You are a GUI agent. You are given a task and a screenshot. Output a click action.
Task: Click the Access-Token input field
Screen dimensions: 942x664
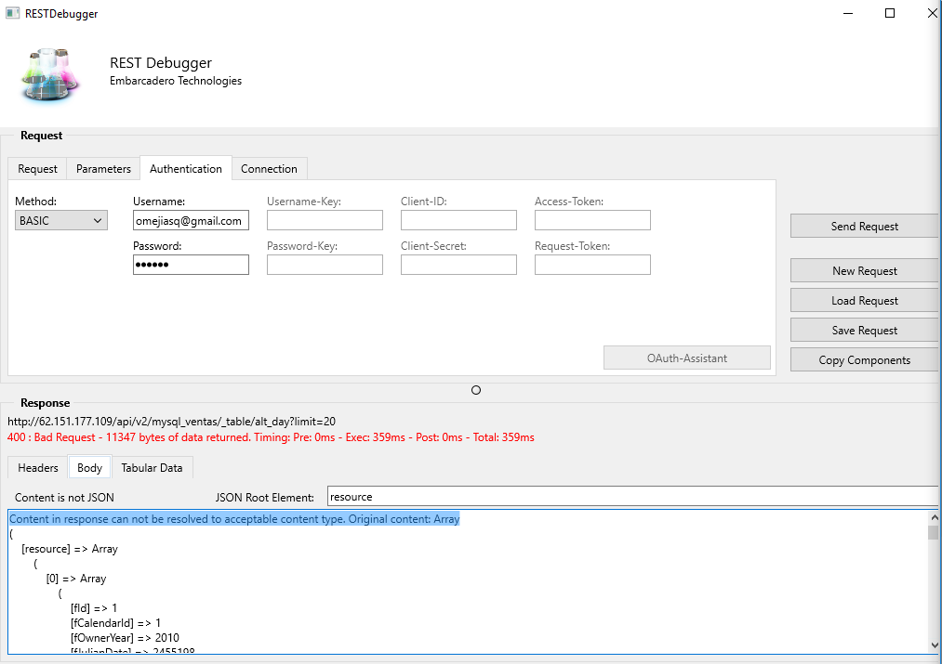pyautogui.click(x=593, y=220)
